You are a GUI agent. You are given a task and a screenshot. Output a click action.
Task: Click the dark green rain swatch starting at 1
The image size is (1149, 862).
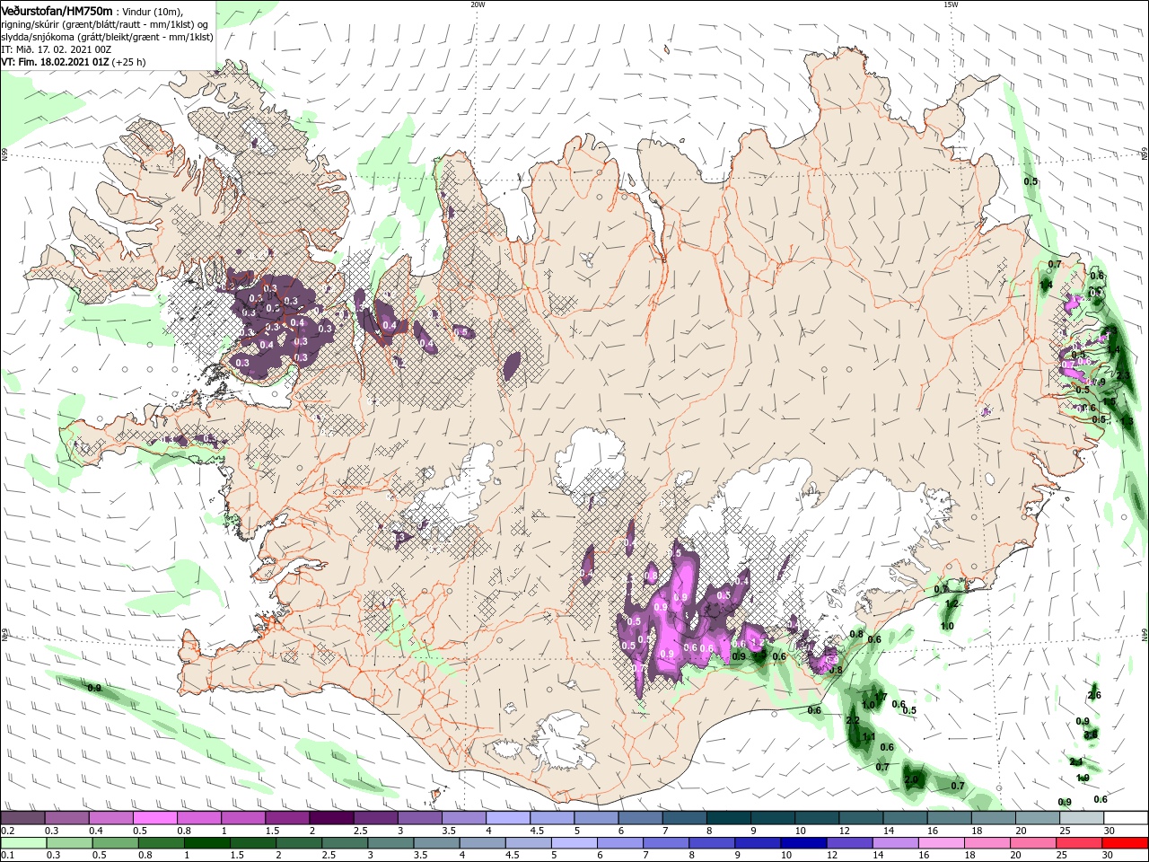coord(206,843)
